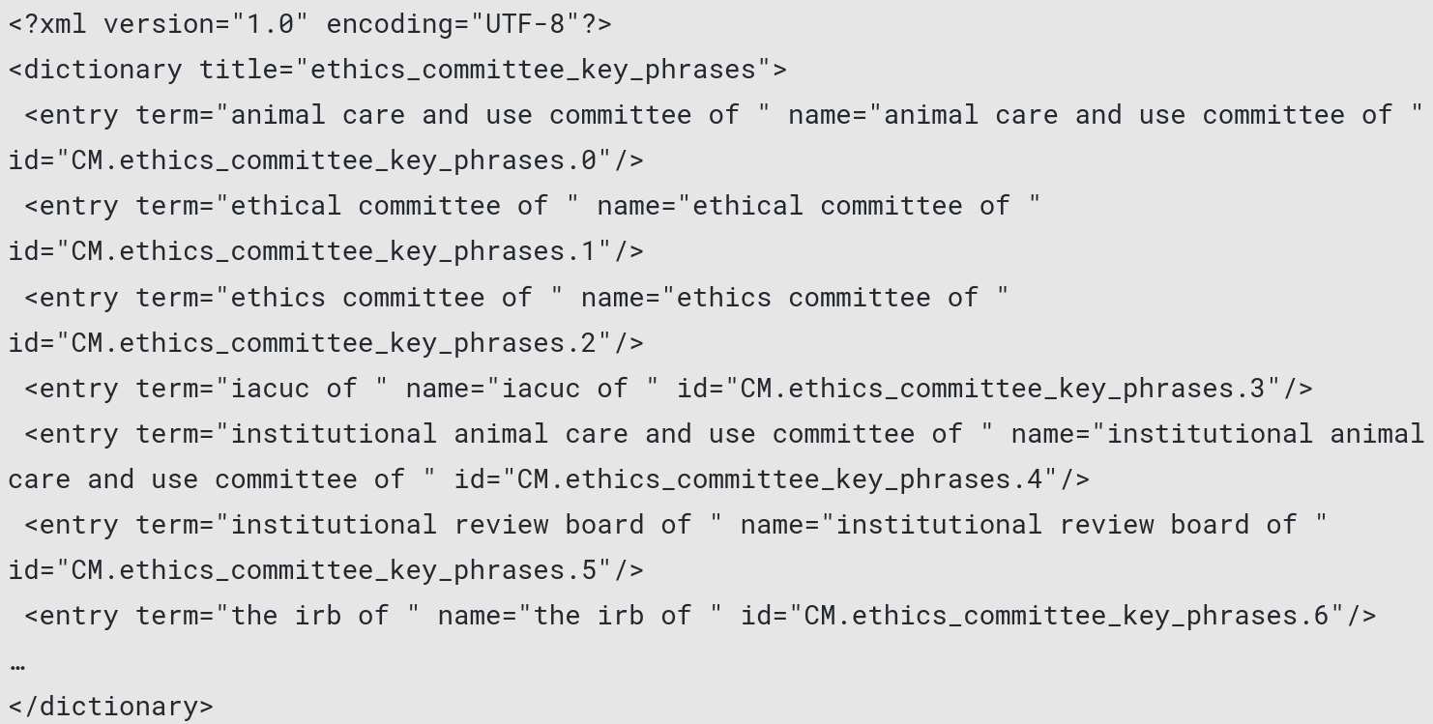Click the XML version declaration line

point(309,24)
